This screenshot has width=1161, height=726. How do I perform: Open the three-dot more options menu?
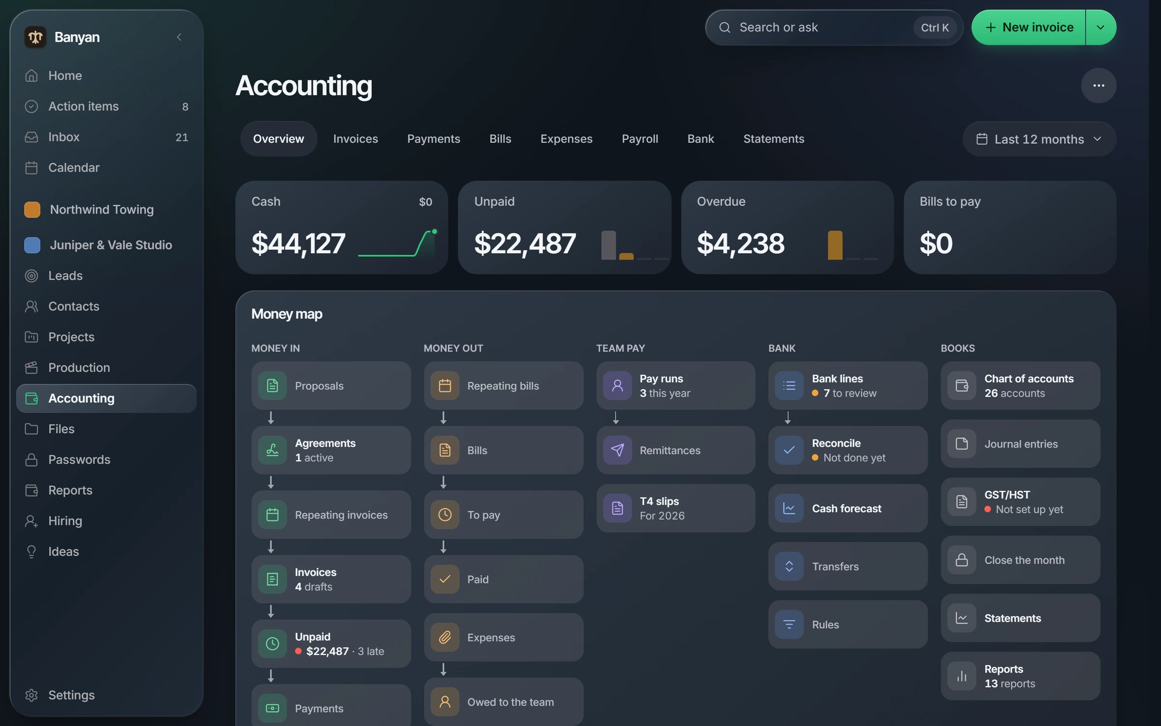[x=1099, y=86]
